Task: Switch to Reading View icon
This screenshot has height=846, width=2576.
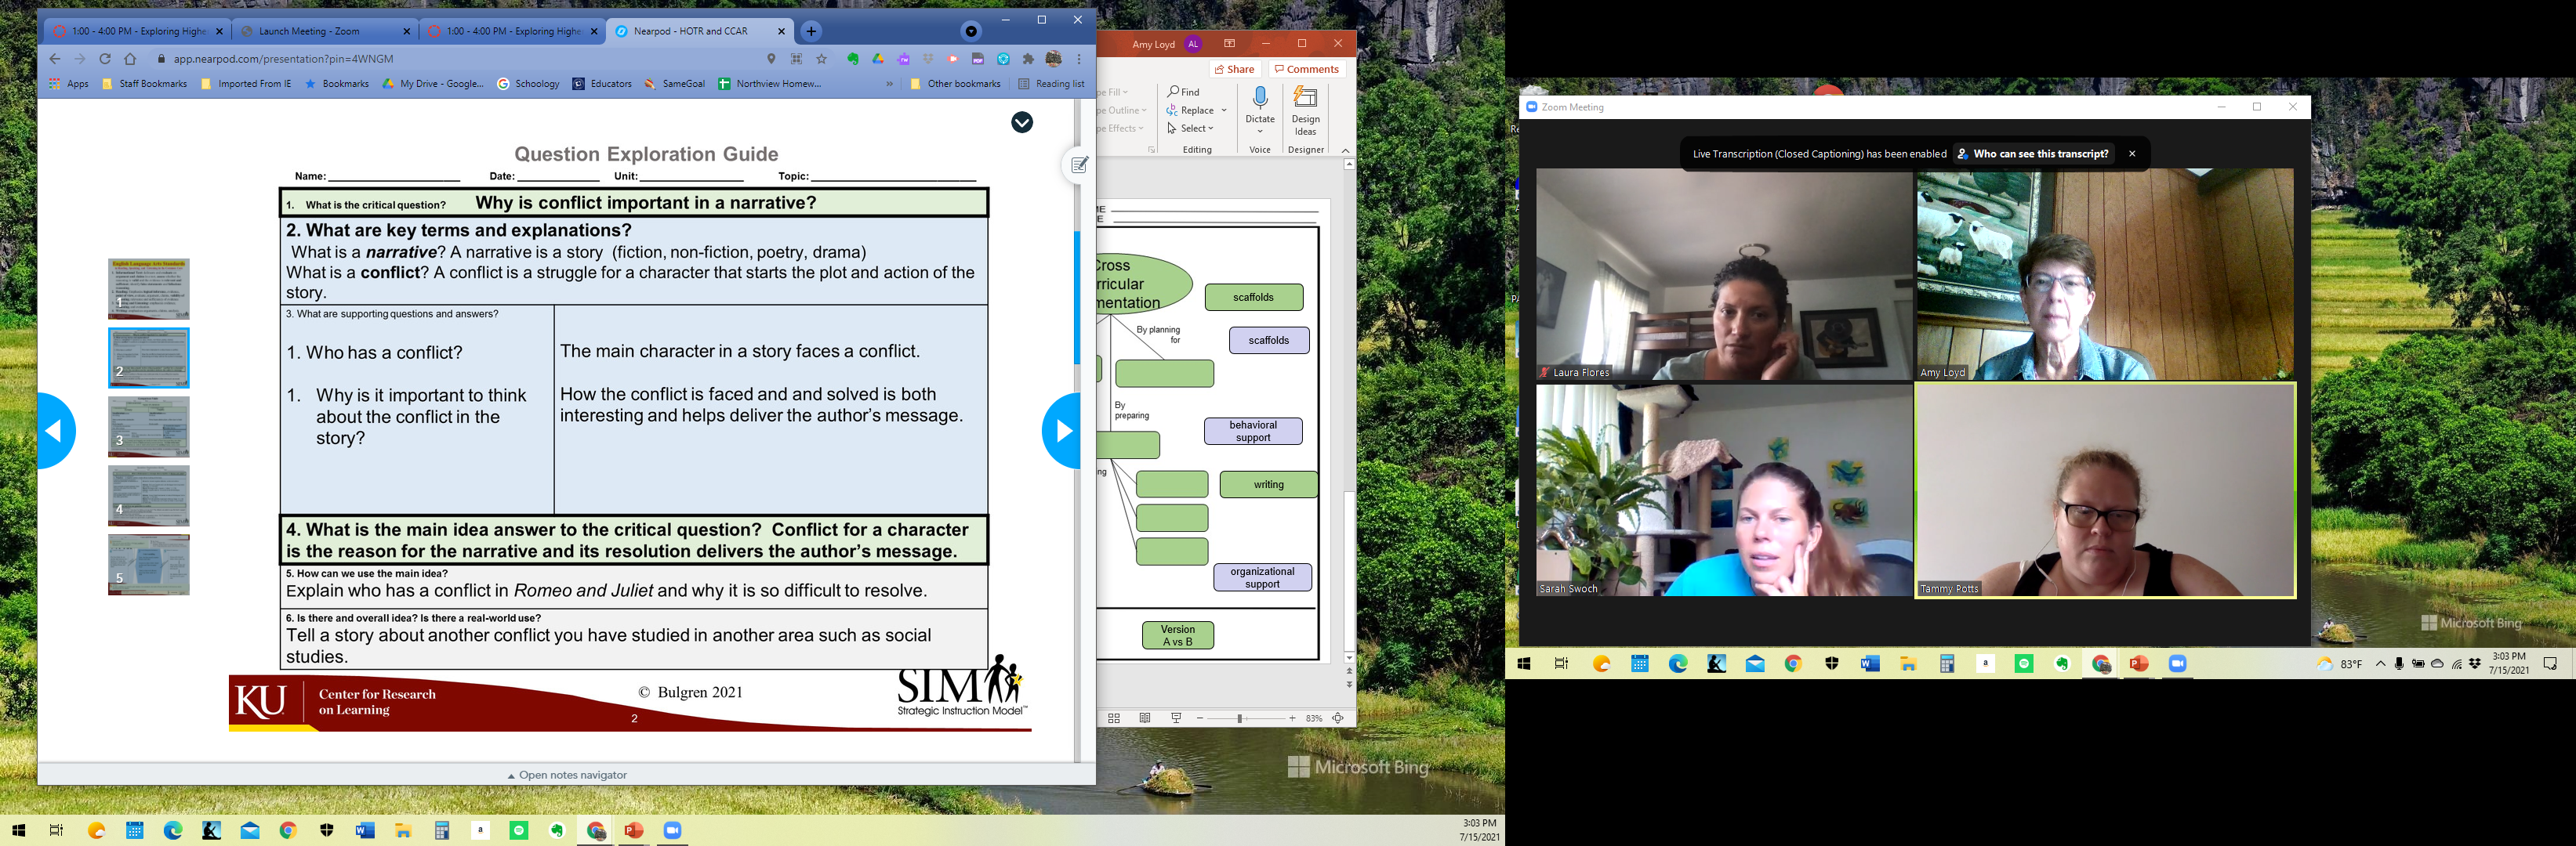Action: (x=1145, y=718)
